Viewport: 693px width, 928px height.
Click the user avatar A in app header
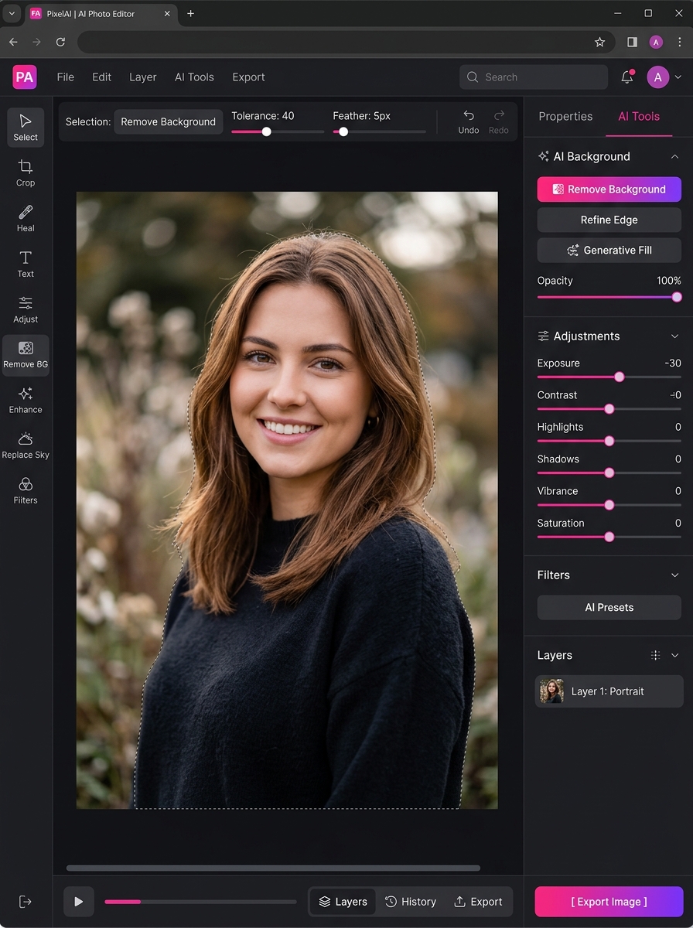[x=657, y=77]
